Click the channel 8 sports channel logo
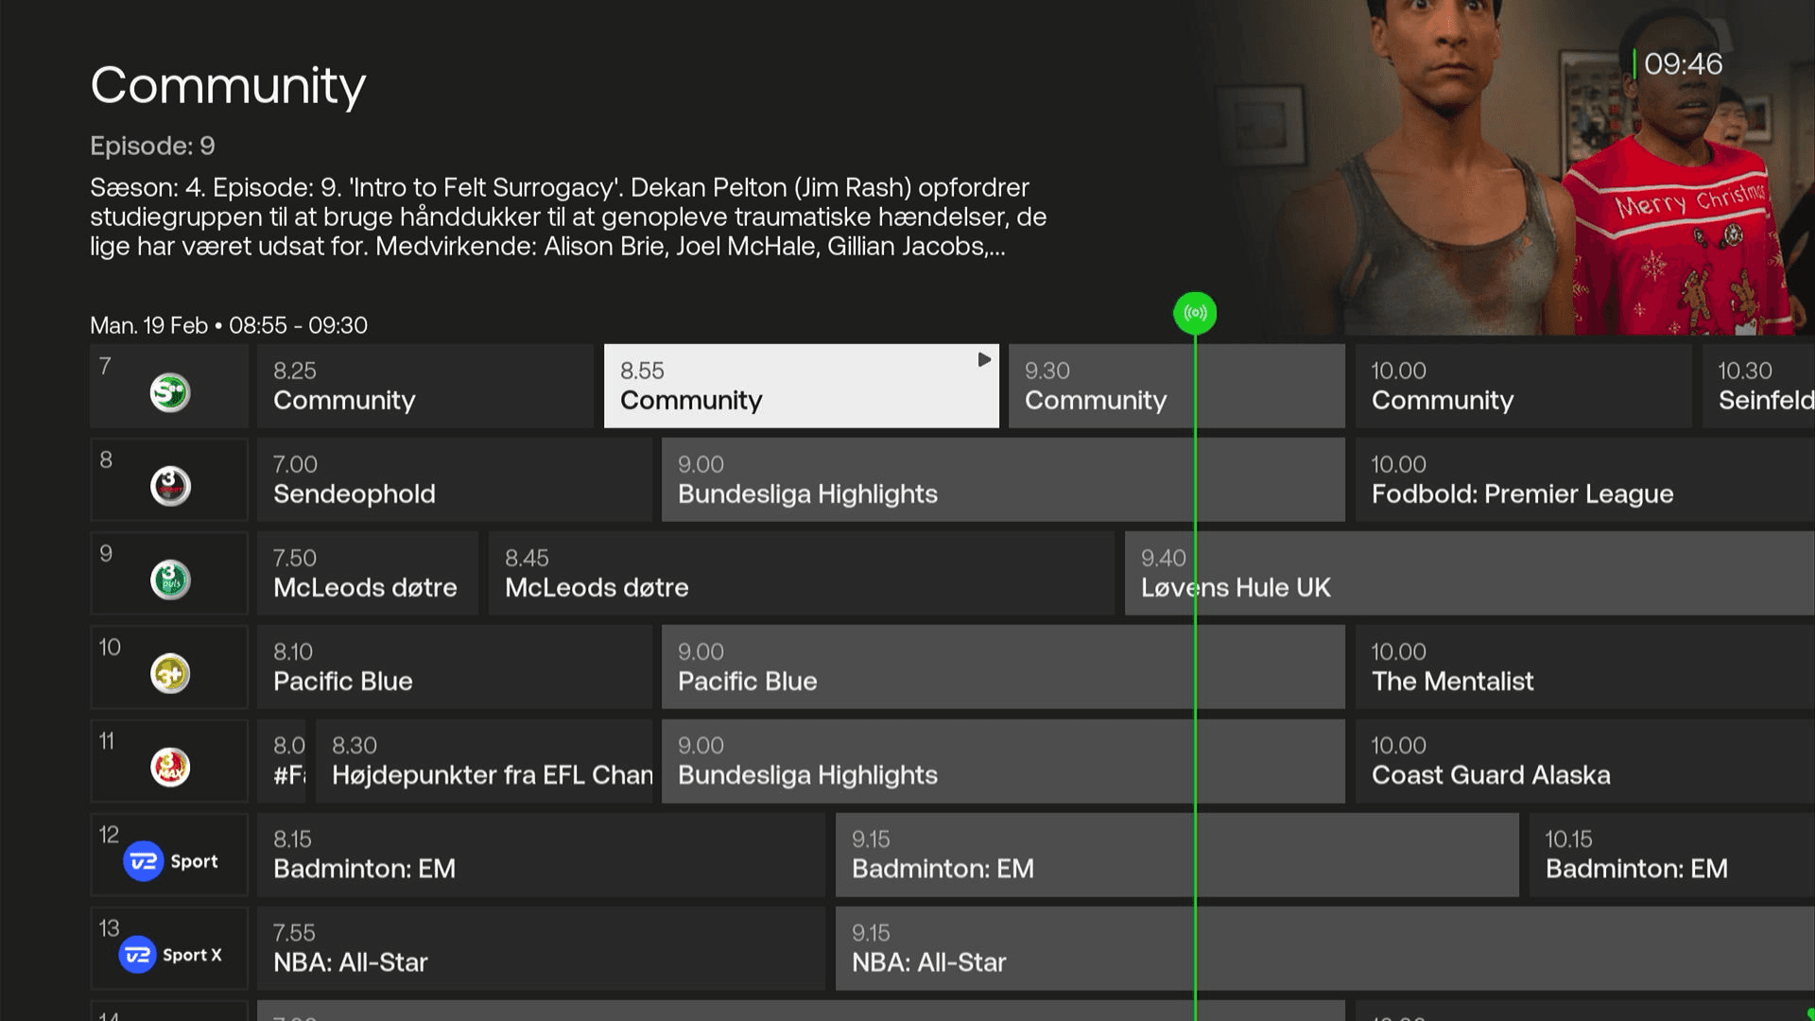Image resolution: width=1815 pixels, height=1021 pixels. pyautogui.click(x=167, y=484)
